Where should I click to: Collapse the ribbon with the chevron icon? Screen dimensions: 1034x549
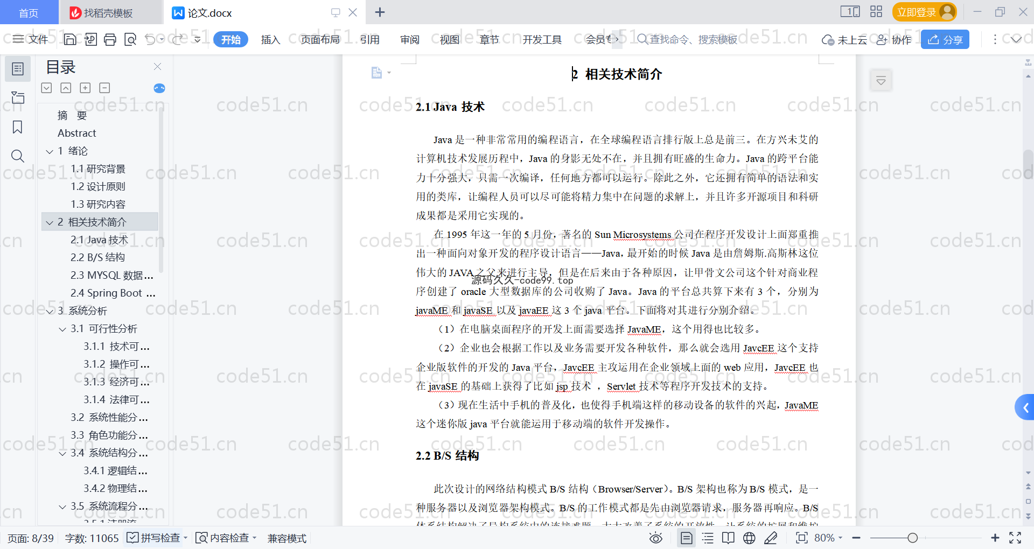pos(1016,39)
